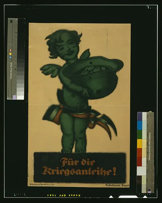Click the red M dot on the gray scale card
Screen dimensions: 162x203
(x=11, y=50)
